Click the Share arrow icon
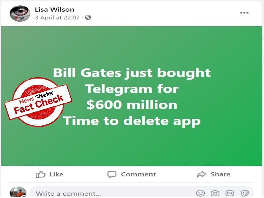 [201, 174]
